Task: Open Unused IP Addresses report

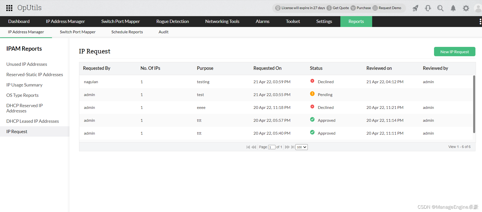Action: click(27, 64)
